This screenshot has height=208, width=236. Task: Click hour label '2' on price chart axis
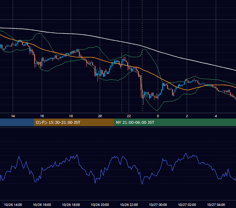click(187, 116)
